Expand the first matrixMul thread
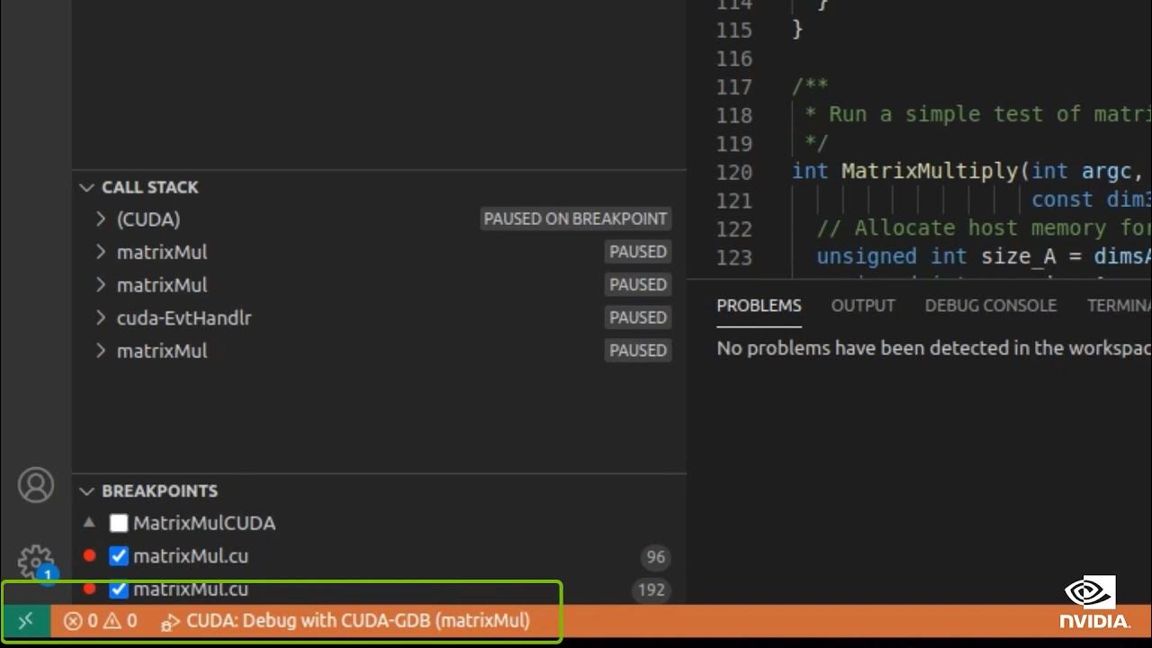This screenshot has width=1152, height=648. [x=101, y=252]
